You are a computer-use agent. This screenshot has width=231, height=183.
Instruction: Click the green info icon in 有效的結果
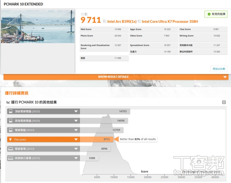coord(209,14)
